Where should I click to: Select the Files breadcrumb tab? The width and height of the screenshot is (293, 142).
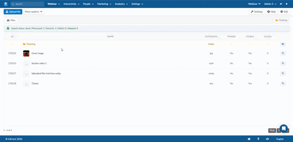pyautogui.click(x=11, y=20)
